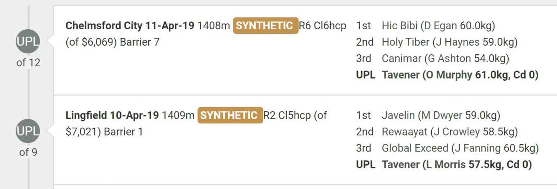The image size is (557, 189).
Task: Click the 'of 12' field size label
Action: (28, 63)
